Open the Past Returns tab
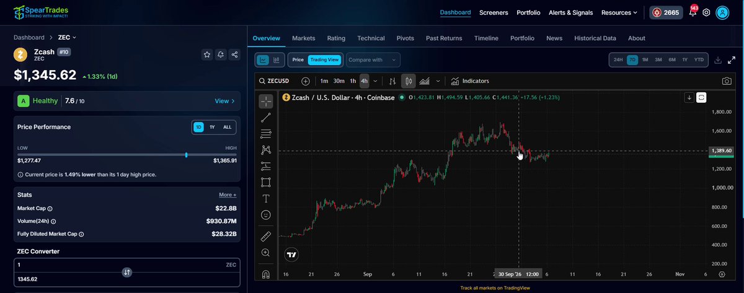Screen dimensions: 744x293 pyautogui.click(x=444, y=38)
